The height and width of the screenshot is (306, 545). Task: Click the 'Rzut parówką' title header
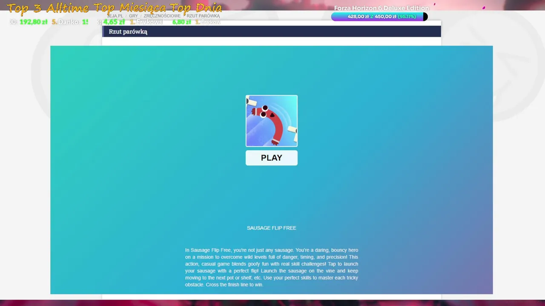click(x=272, y=31)
